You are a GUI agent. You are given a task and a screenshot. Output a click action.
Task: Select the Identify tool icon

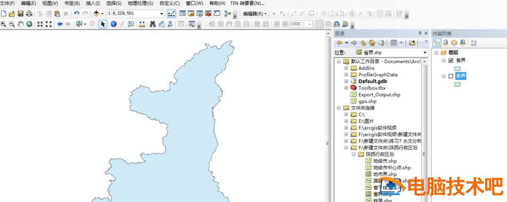114,24
